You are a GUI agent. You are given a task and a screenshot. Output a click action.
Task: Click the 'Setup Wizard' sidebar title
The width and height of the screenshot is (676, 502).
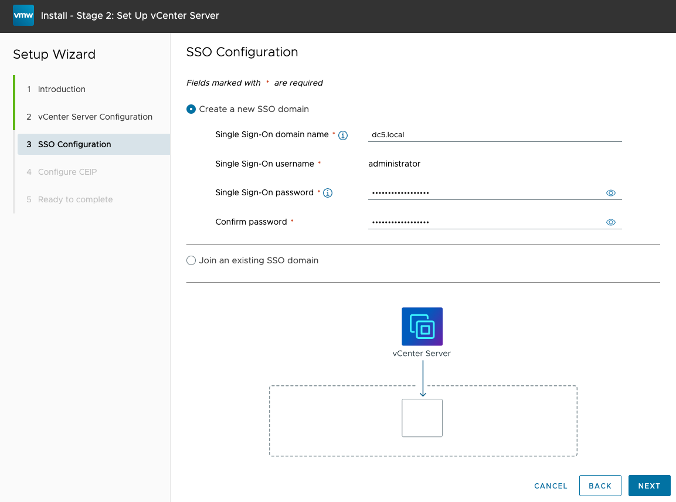(x=55, y=55)
